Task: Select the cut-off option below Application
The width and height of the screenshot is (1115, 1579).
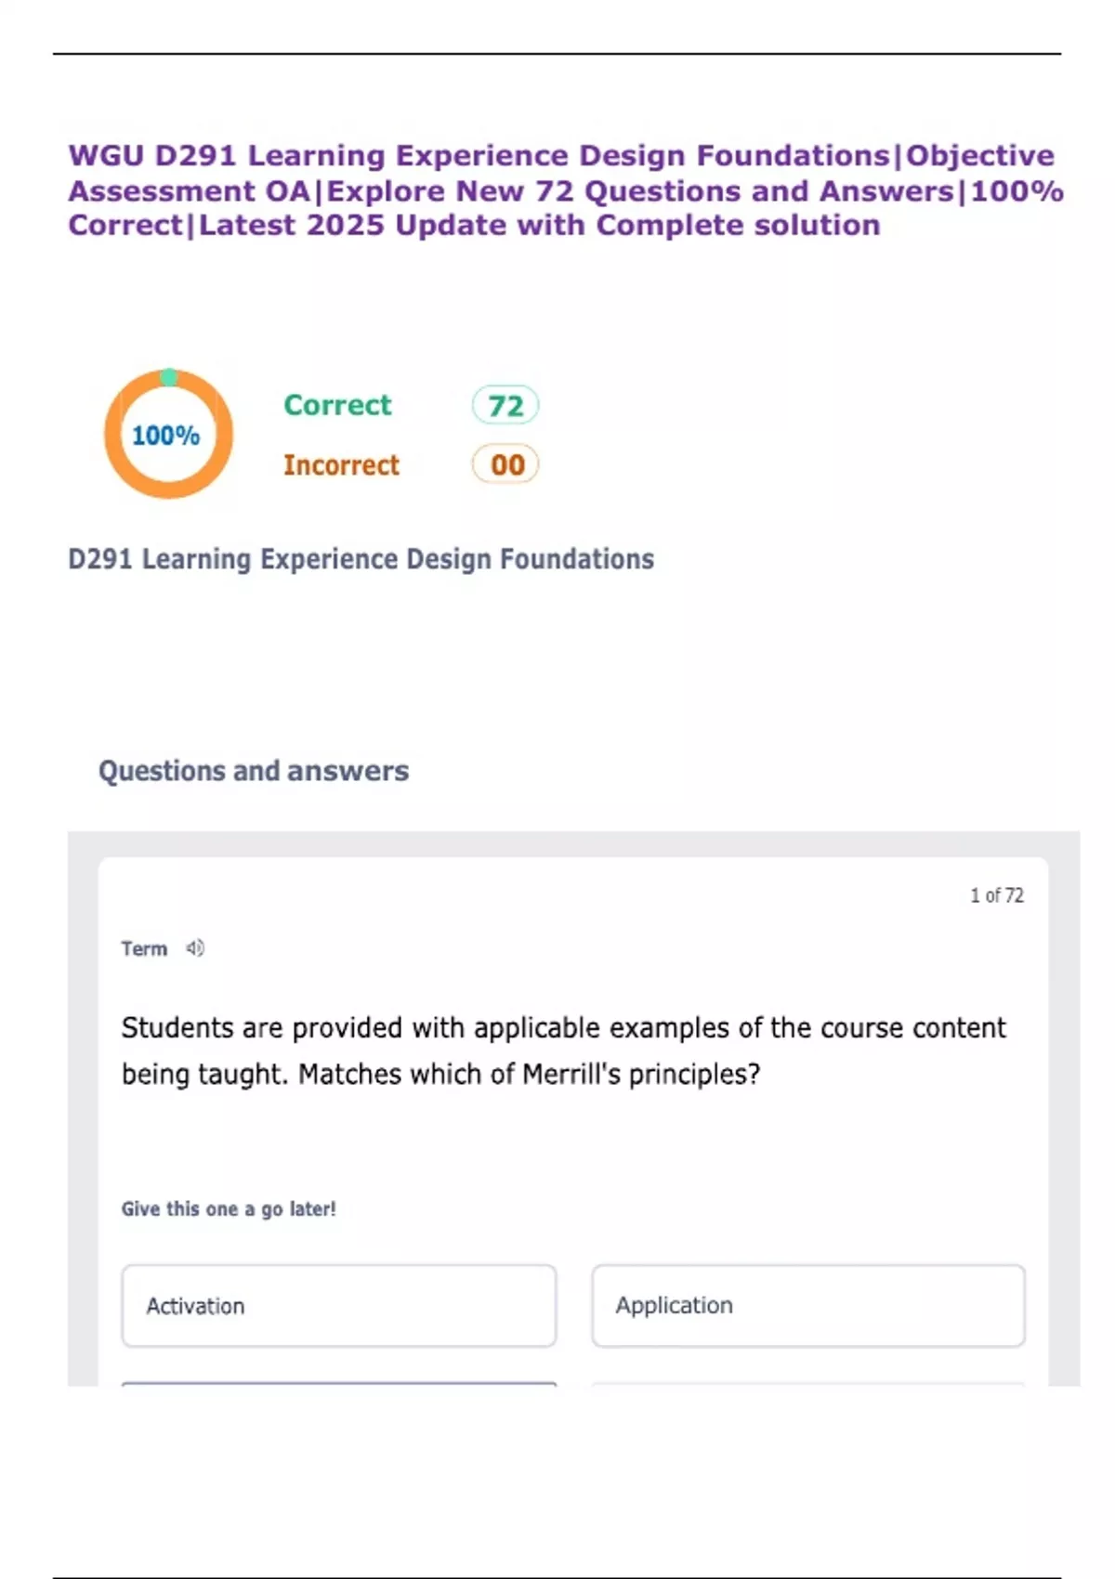Action: coord(808,1384)
